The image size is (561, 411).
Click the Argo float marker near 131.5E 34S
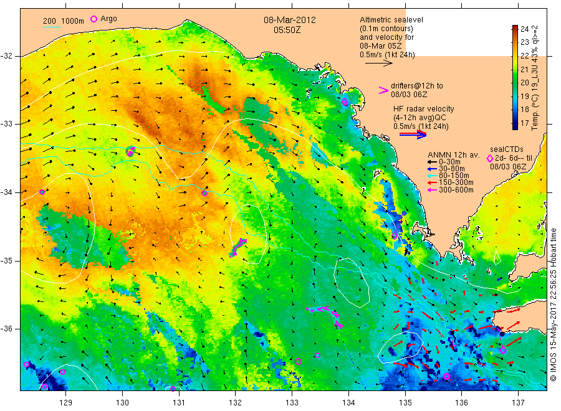[204, 194]
